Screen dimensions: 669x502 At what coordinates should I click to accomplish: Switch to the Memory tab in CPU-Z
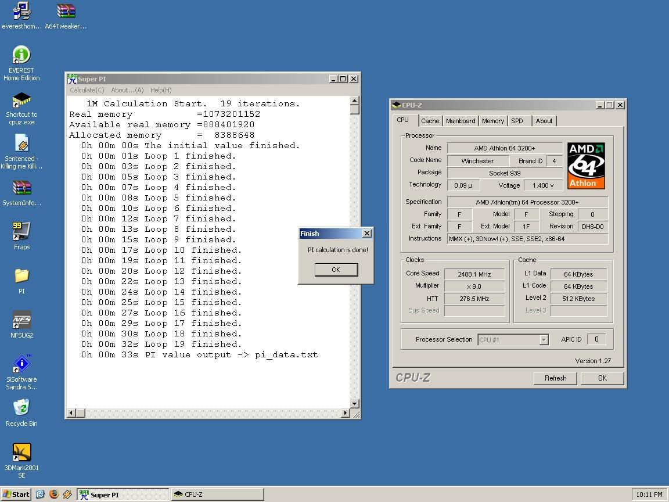click(x=493, y=121)
